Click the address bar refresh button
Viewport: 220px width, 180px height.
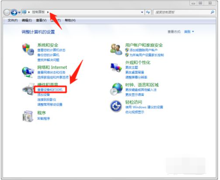148,12
